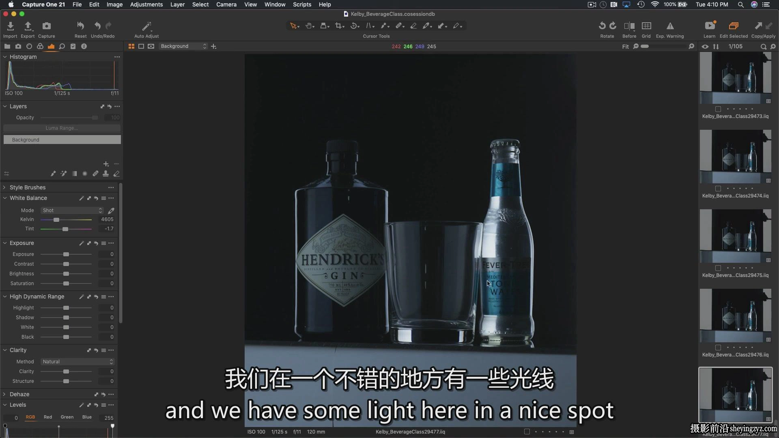
Task: Toggle Exposure Warning
Action: [x=670, y=26]
